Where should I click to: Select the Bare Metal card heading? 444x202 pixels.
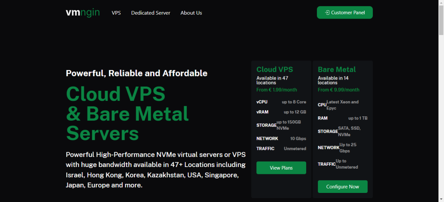(336, 69)
